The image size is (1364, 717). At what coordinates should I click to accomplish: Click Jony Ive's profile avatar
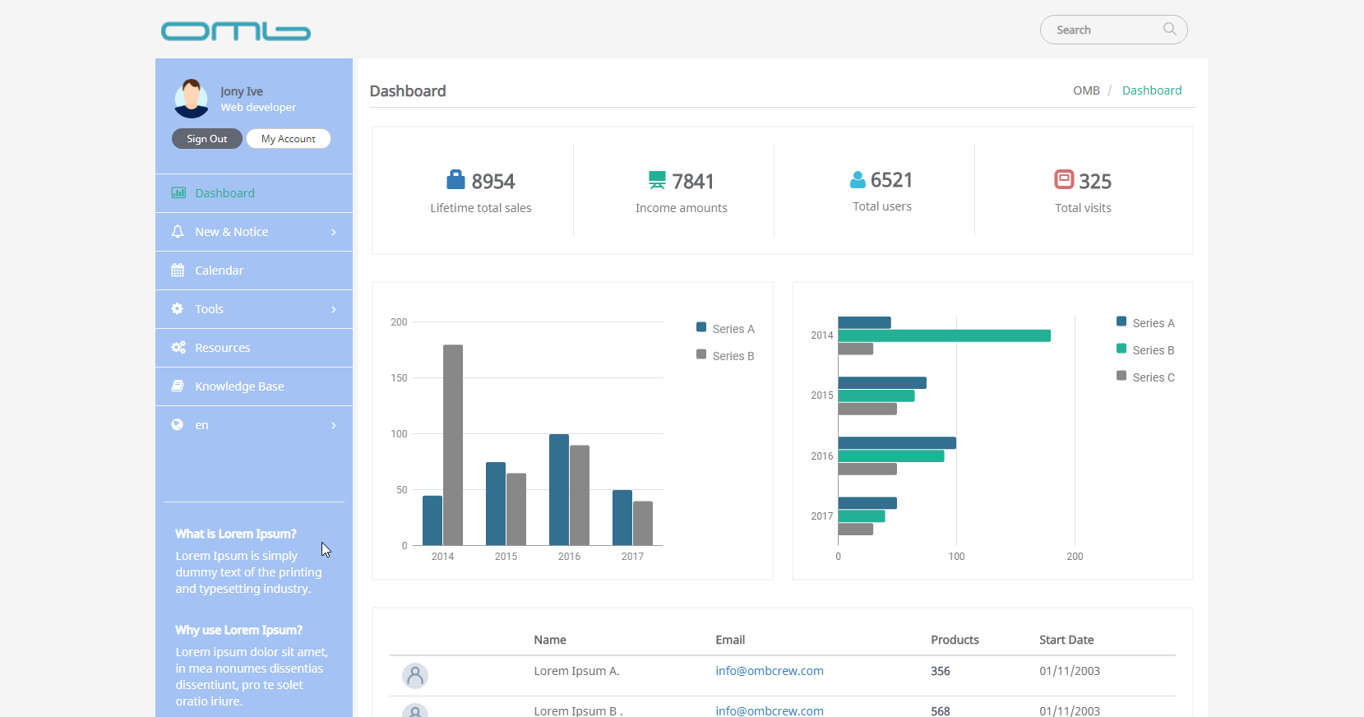[192, 99]
